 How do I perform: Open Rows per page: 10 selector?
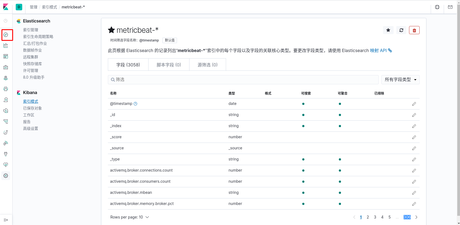(x=130, y=217)
